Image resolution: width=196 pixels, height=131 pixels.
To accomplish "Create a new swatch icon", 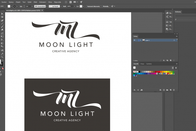I will click(x=171, y=90).
